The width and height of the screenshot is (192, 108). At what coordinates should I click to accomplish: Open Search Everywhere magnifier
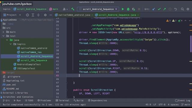click(x=182, y=9)
